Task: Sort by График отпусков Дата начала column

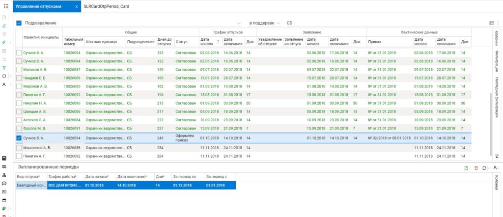Action: coord(210,42)
